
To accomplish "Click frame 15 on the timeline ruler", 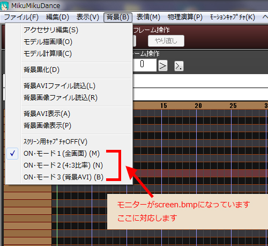I will click(x=163, y=106).
